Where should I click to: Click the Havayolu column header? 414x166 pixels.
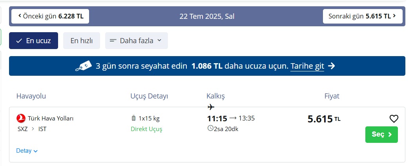pyautogui.click(x=31, y=96)
